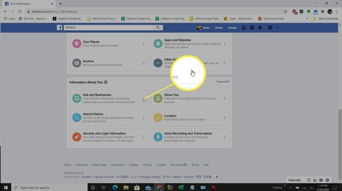Open Excel from taskbar
The height and width of the screenshot is (191, 342).
[x=181, y=187]
